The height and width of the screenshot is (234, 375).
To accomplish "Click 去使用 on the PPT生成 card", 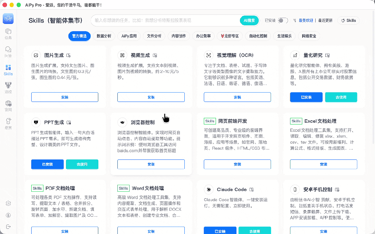I will pyautogui.click(x=82, y=164).
